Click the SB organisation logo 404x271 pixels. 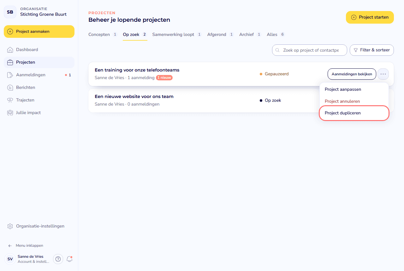tap(10, 12)
